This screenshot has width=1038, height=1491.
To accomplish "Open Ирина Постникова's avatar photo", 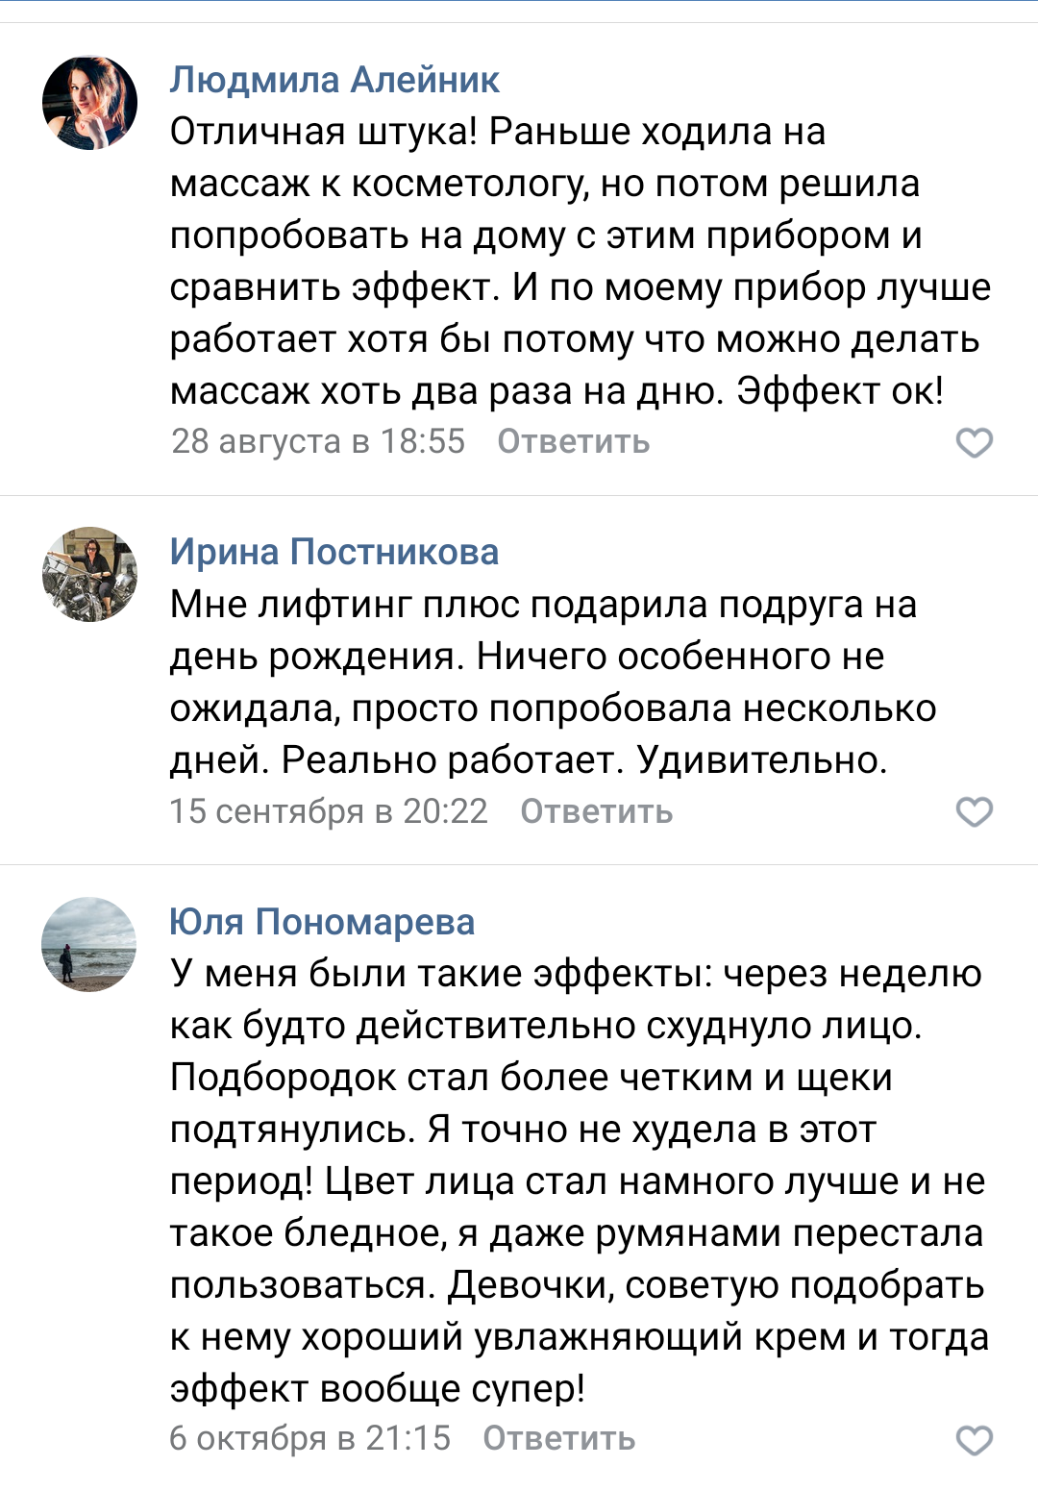I will coord(89,574).
